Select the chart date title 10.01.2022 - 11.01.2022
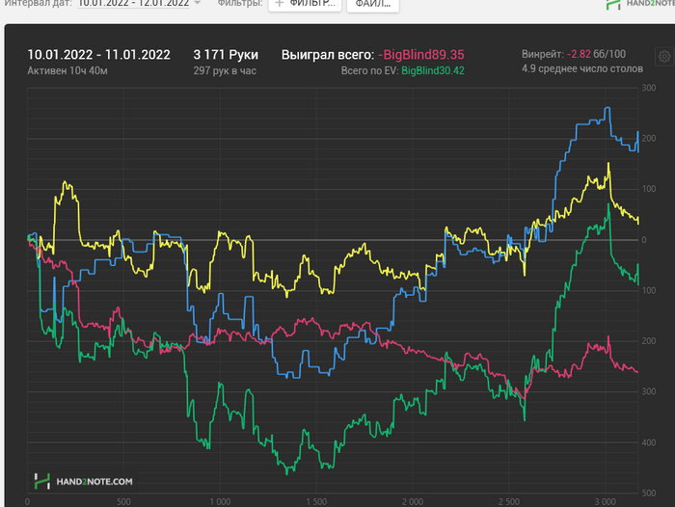Screen dimensions: 675x507 tap(99, 55)
